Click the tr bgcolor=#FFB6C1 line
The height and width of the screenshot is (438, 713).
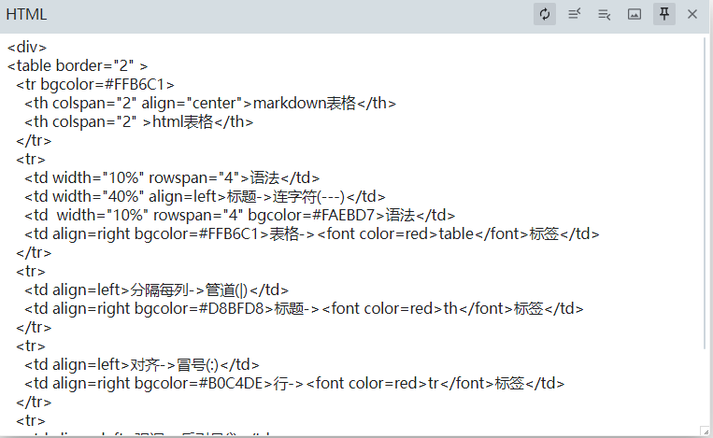[94, 84]
